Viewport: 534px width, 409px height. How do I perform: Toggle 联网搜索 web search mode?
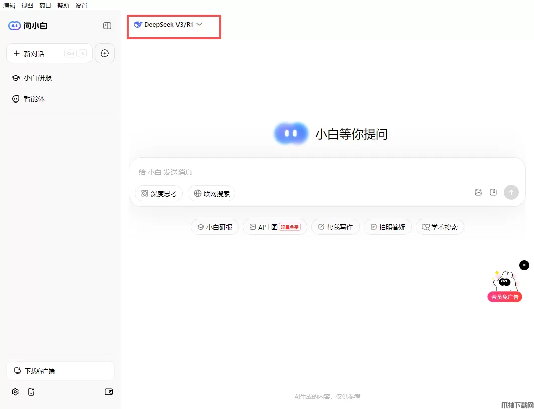tap(212, 193)
